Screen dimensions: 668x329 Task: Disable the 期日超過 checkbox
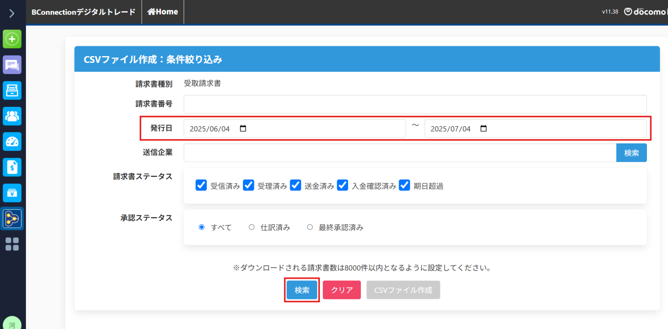tap(404, 185)
